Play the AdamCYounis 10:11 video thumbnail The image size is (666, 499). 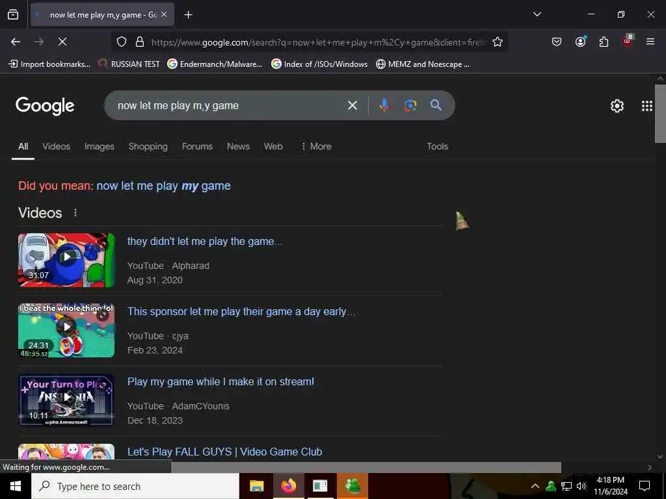pyautogui.click(x=66, y=400)
